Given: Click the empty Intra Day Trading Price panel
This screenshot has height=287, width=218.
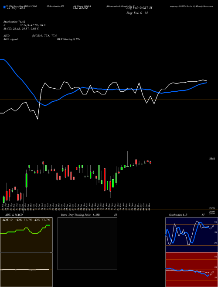Looking at the screenshot, I should coord(87,244).
